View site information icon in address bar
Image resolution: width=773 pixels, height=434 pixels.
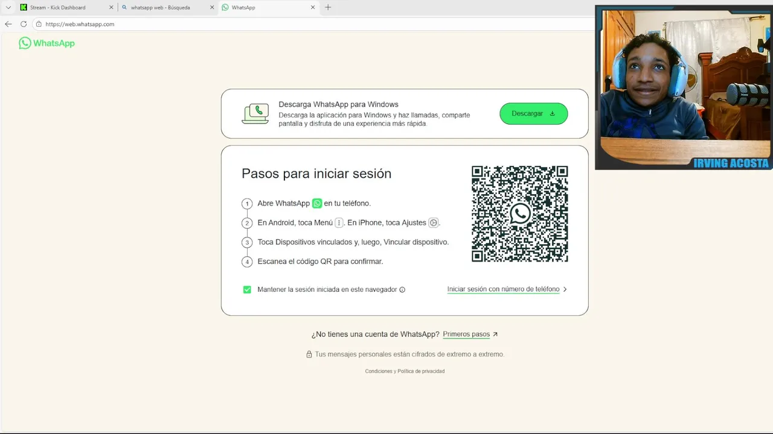click(39, 24)
